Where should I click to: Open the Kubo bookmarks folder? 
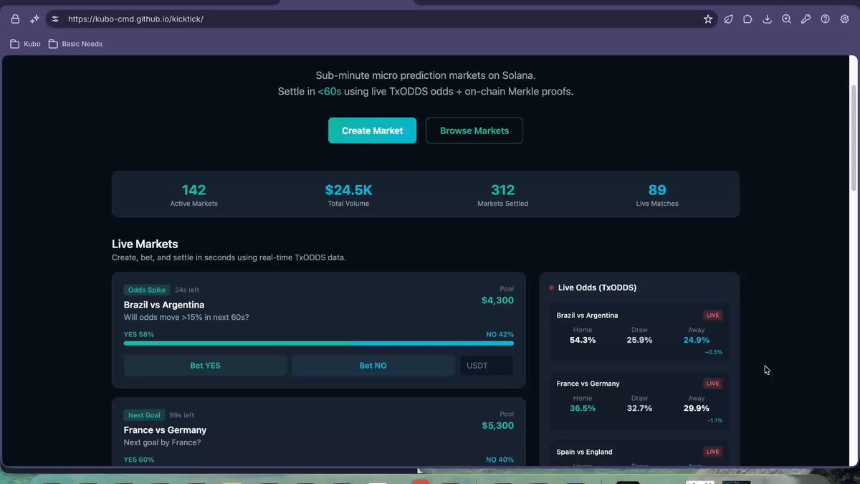click(x=25, y=44)
